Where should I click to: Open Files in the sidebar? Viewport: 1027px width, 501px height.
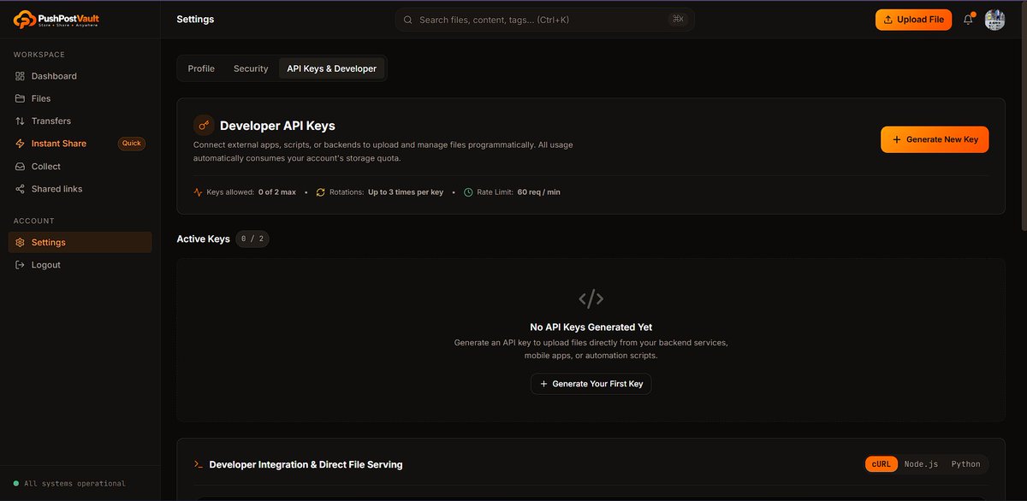[80, 98]
